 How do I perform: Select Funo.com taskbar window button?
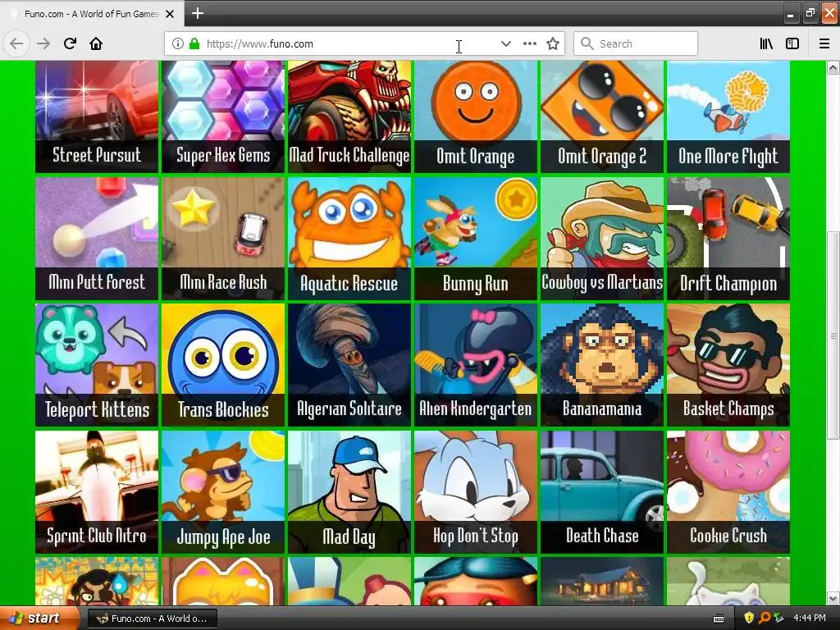click(152, 619)
